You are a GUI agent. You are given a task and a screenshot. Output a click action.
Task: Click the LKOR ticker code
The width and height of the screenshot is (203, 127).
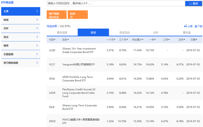tap(52, 93)
